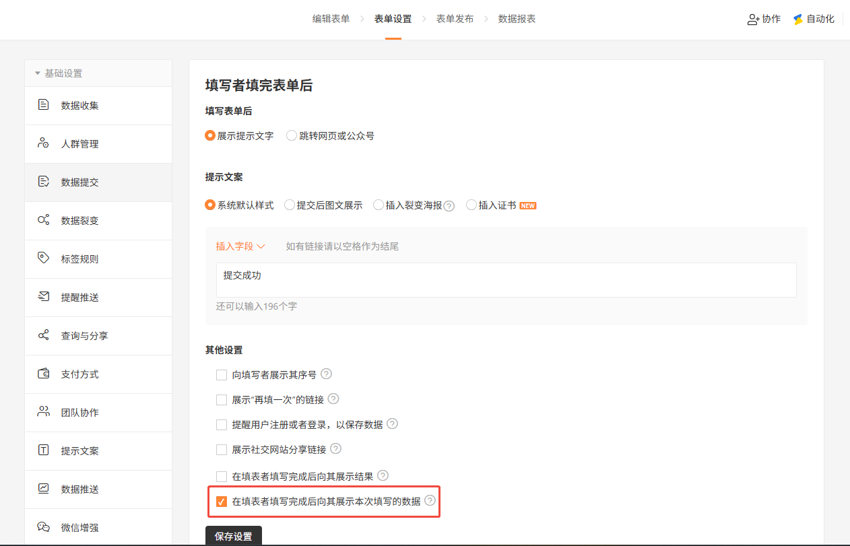Open help icon beside 提醒用户注册或者登录
The image size is (850, 546).
click(x=392, y=424)
